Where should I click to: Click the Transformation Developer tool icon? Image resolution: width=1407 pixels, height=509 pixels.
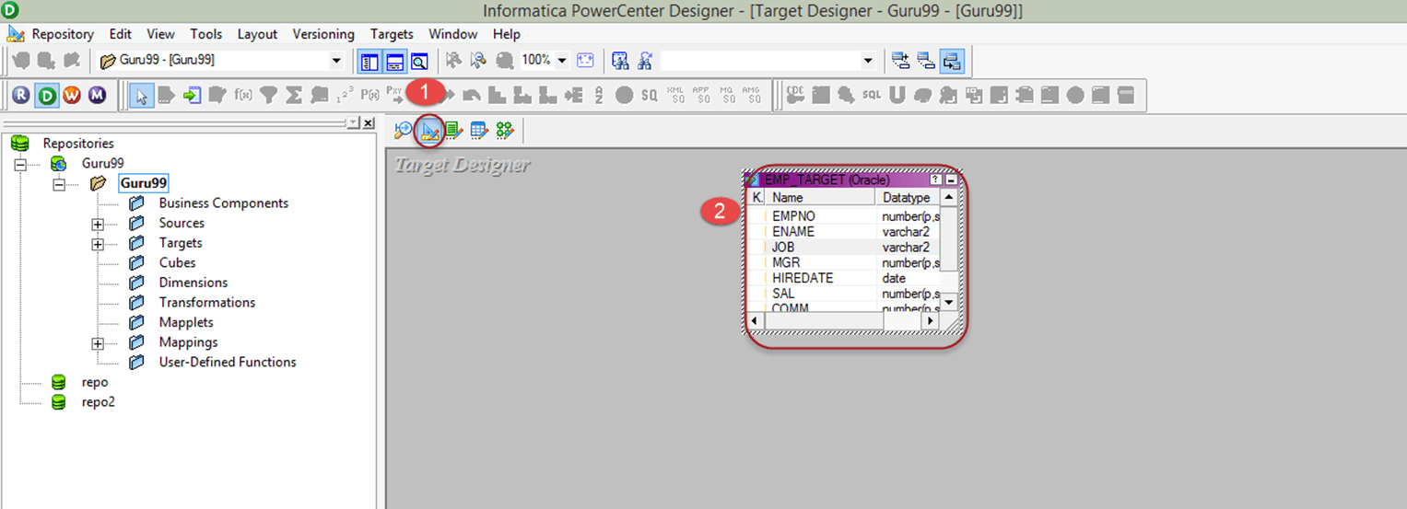coord(454,131)
